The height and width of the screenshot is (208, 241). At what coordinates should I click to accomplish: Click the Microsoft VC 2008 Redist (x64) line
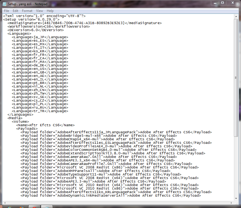pos(110,178)
